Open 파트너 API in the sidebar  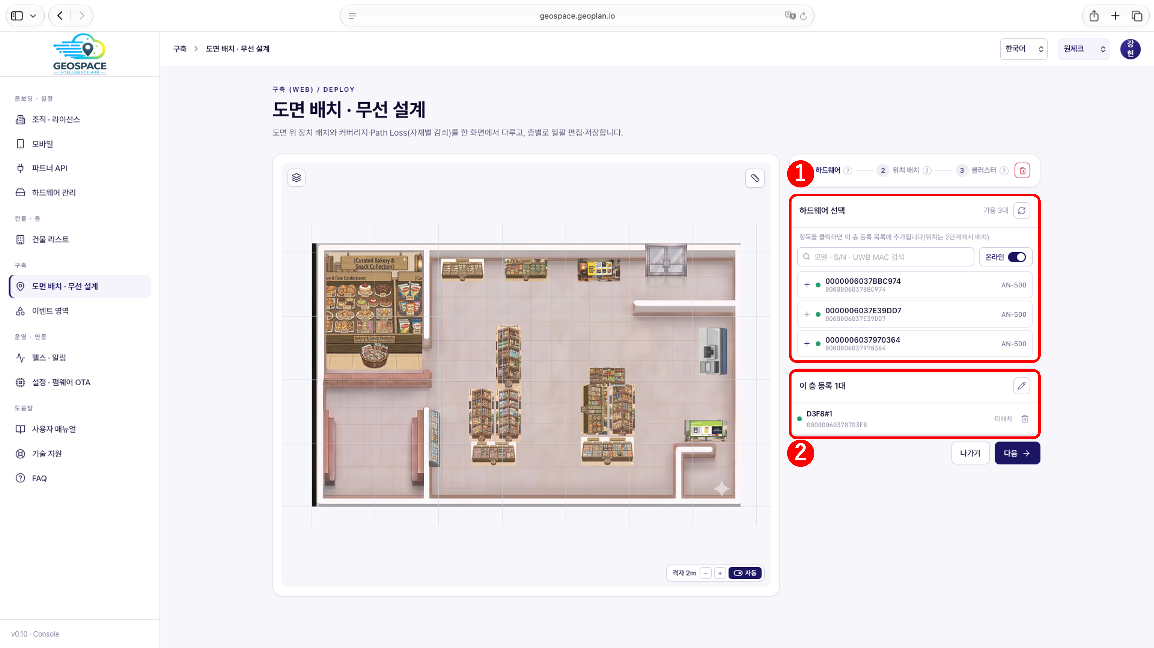pos(80,168)
